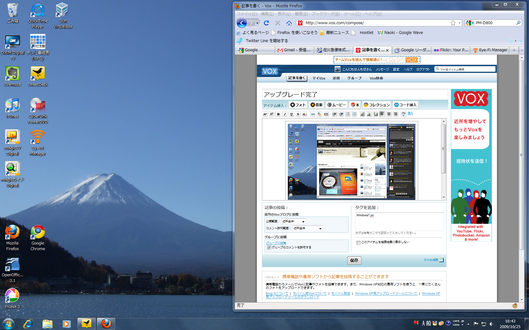
Task: Click the Vox search box
Action: click(465, 69)
